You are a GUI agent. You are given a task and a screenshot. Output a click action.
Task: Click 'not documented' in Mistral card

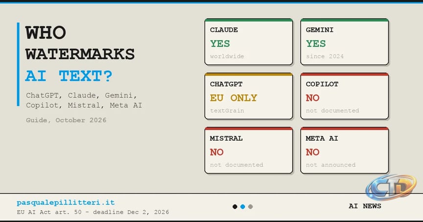click(x=236, y=165)
